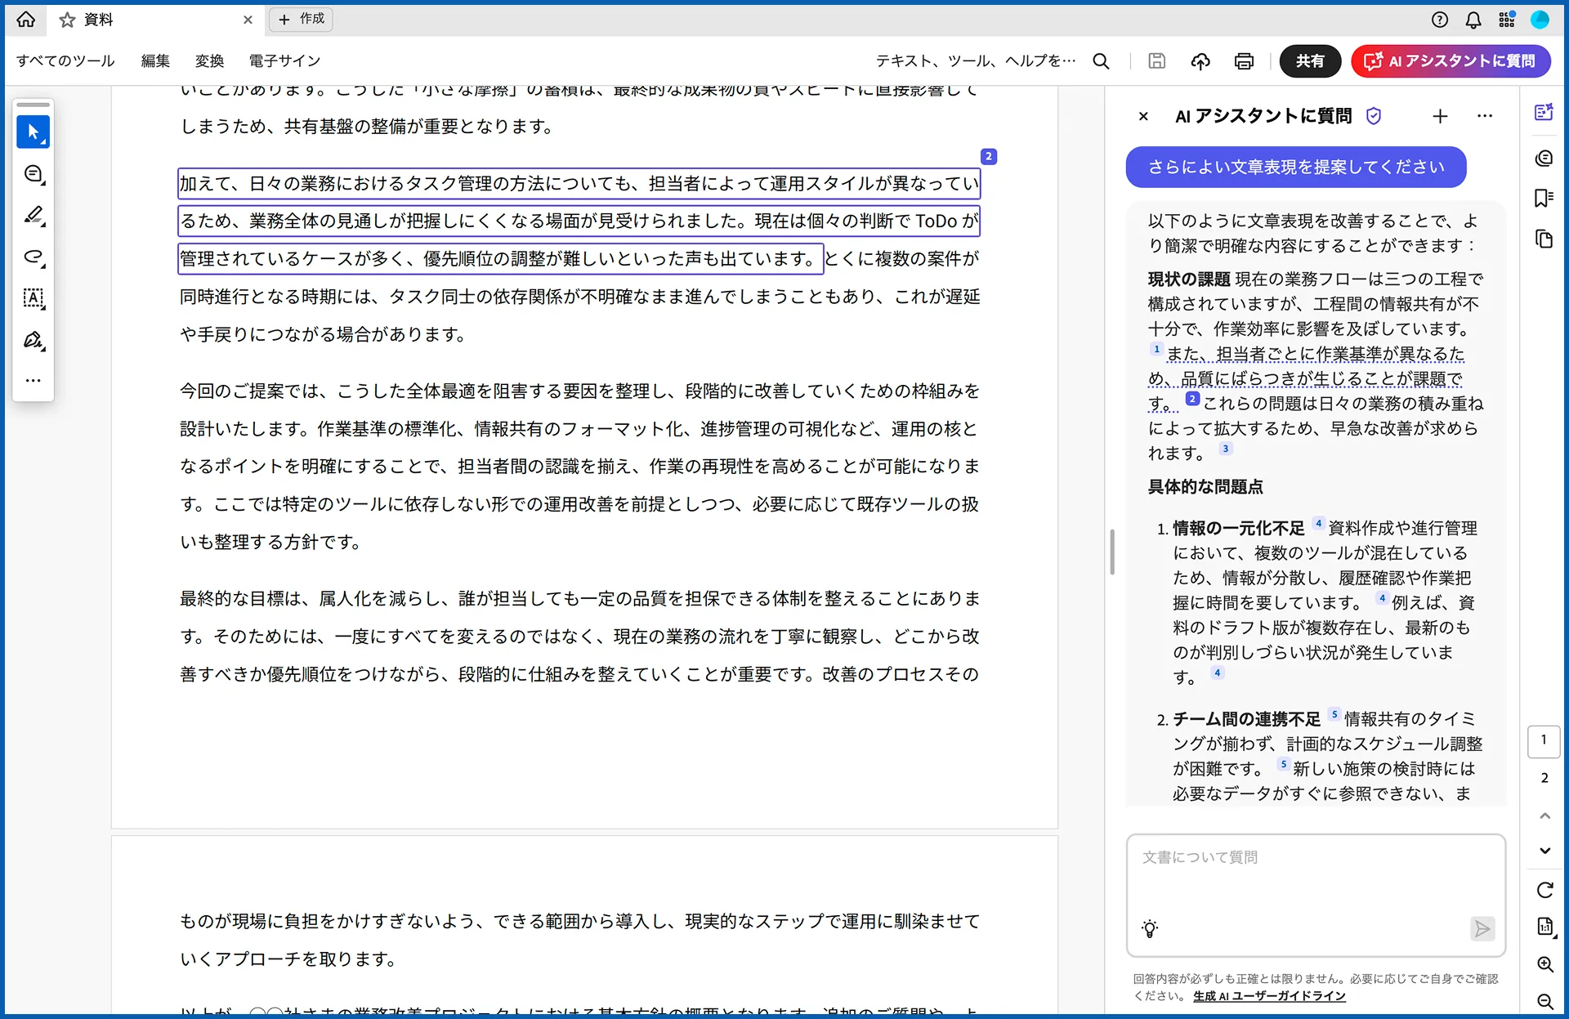Open the AI assistant more options menu
The width and height of the screenshot is (1569, 1019).
tap(1485, 116)
